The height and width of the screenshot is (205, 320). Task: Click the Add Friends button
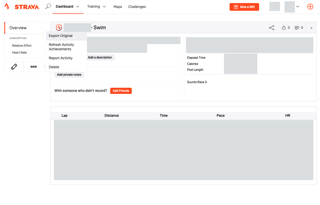click(121, 91)
